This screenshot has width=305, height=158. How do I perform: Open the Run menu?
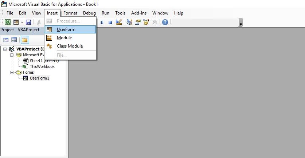(x=105, y=13)
